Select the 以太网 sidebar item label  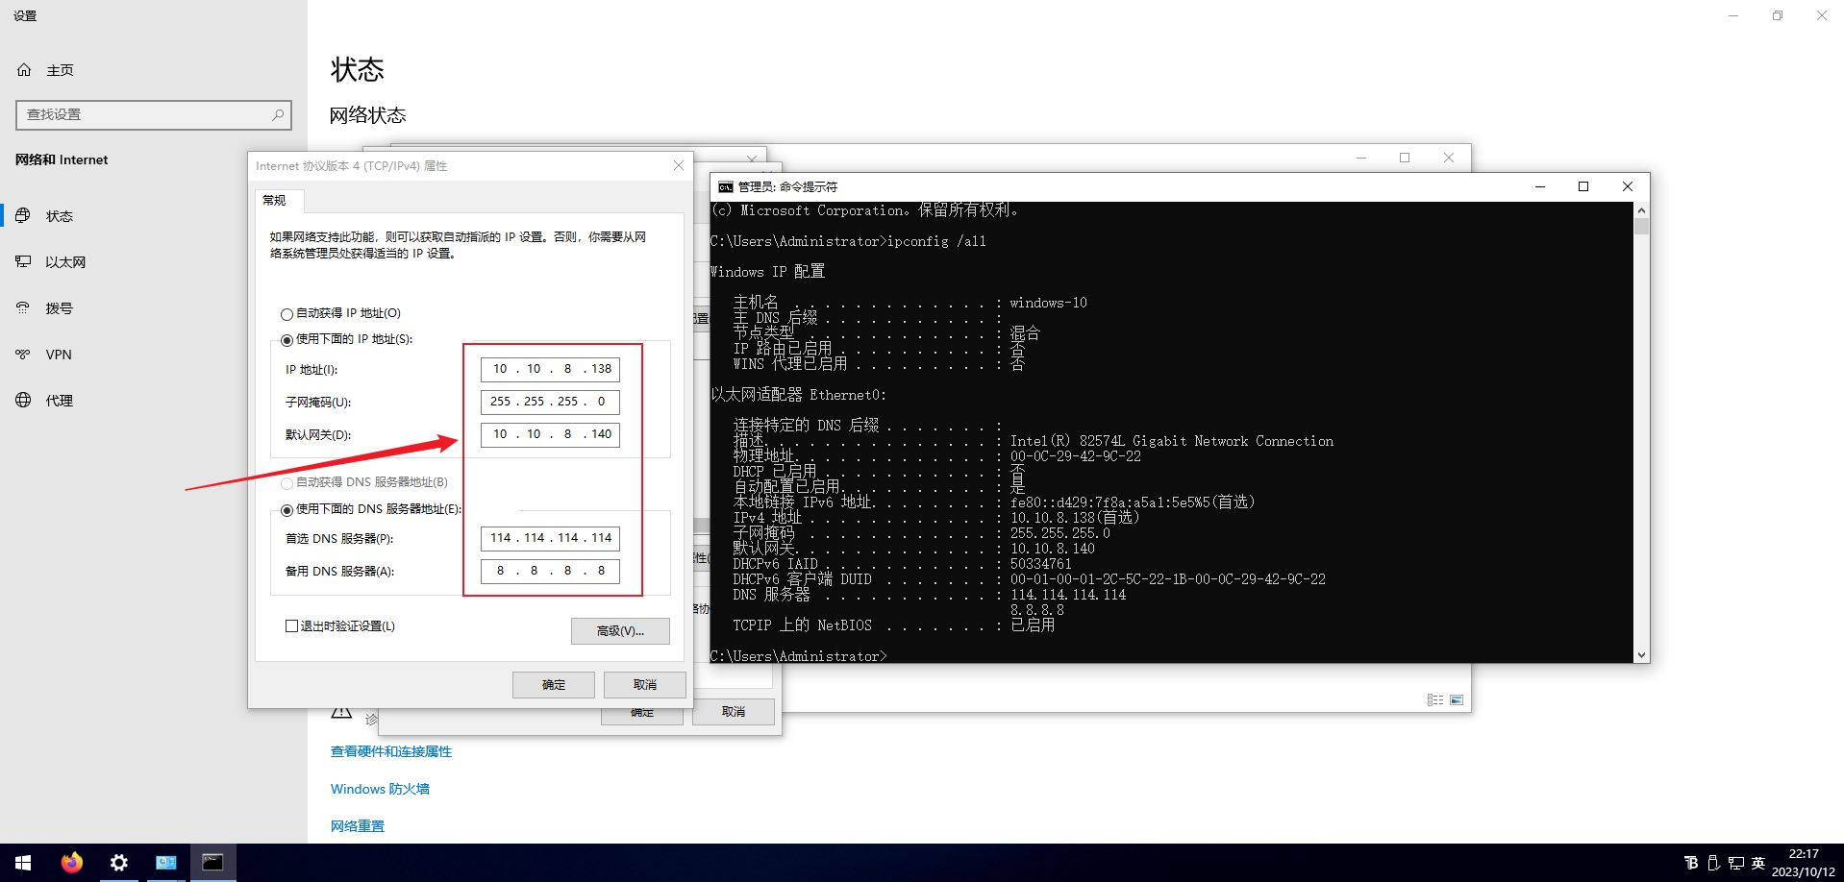65,262
